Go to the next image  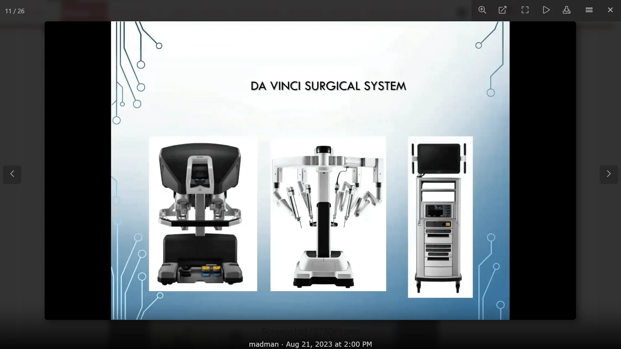click(x=609, y=174)
